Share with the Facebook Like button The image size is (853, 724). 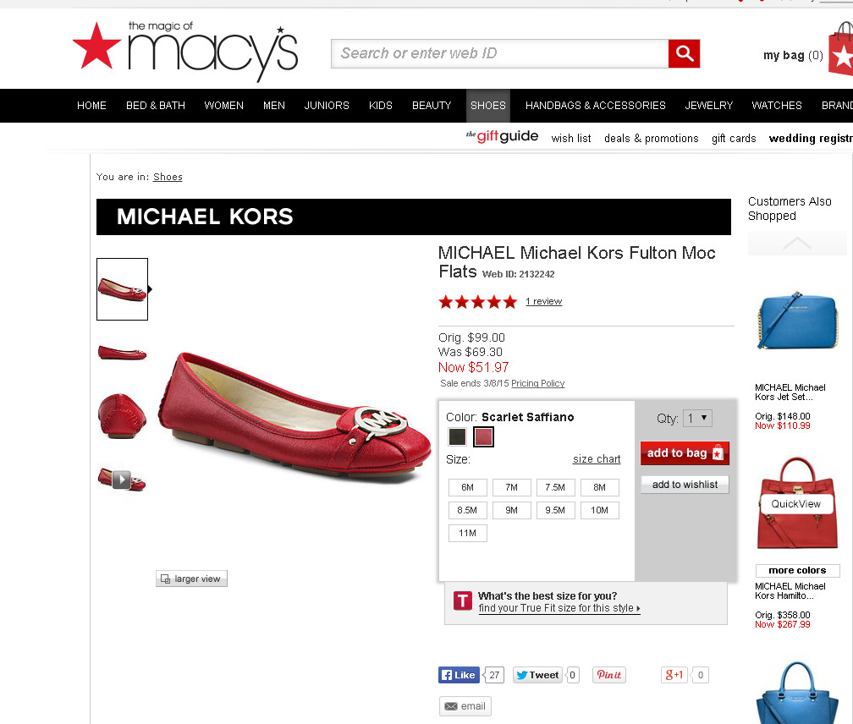coord(459,675)
